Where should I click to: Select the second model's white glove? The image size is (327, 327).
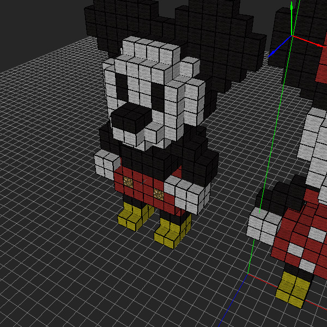pyautogui.click(x=265, y=226)
